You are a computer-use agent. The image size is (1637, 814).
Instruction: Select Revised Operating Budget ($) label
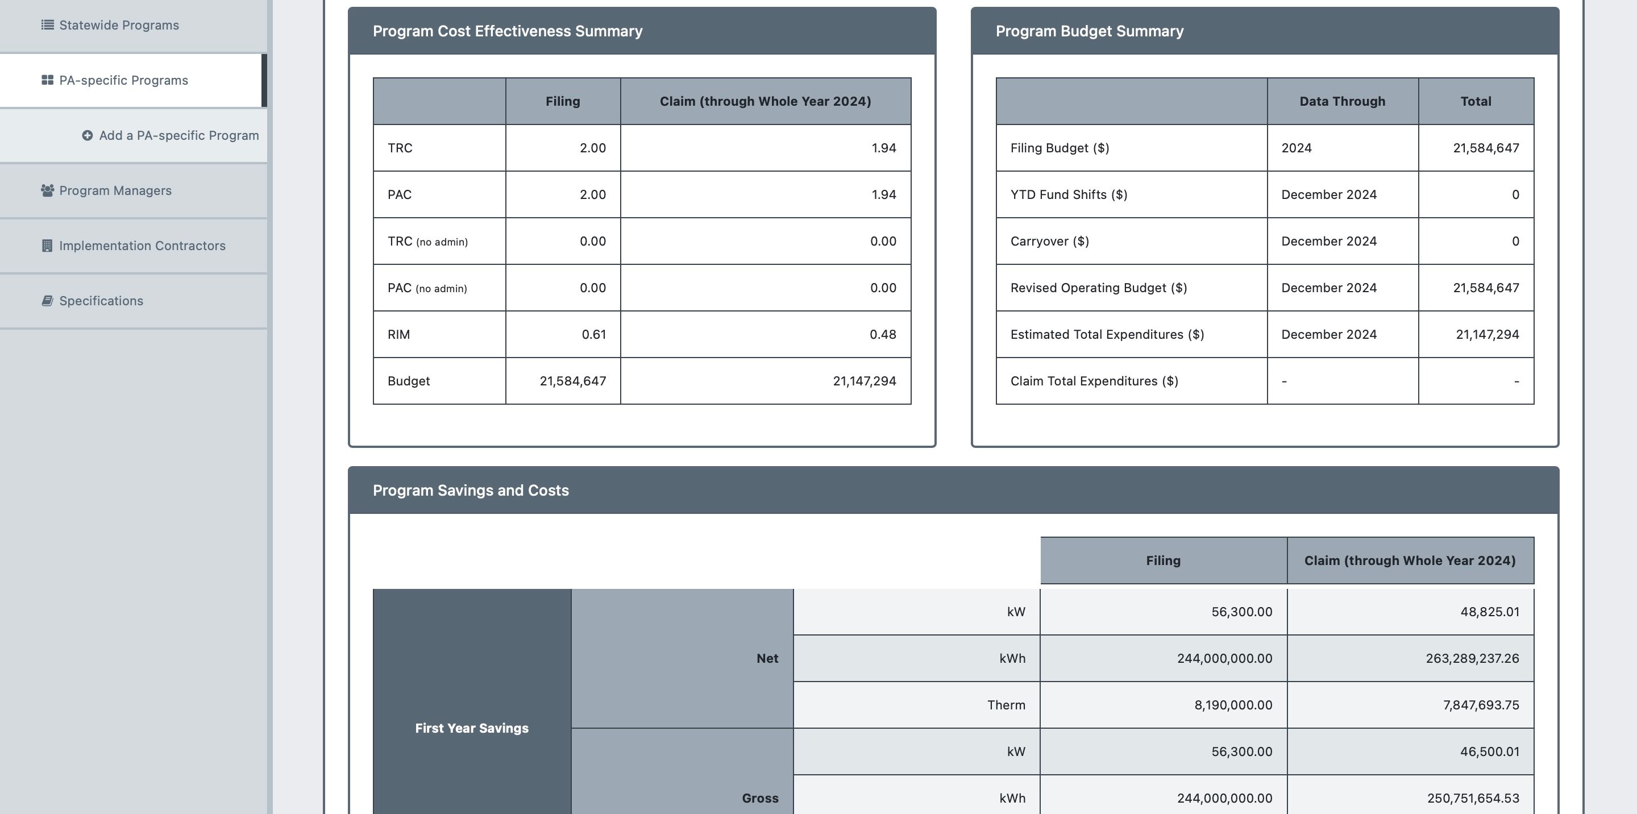point(1098,288)
